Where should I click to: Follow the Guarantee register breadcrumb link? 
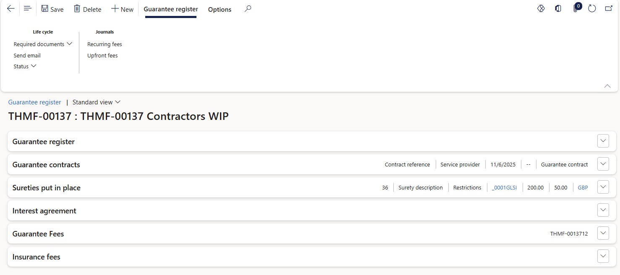point(35,102)
